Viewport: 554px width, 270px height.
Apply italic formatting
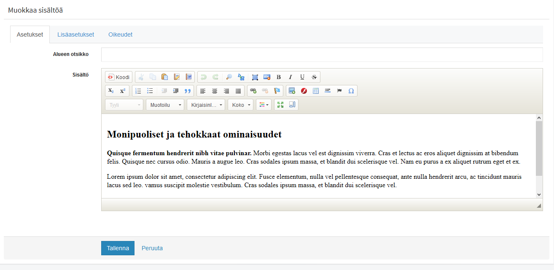[x=290, y=77]
